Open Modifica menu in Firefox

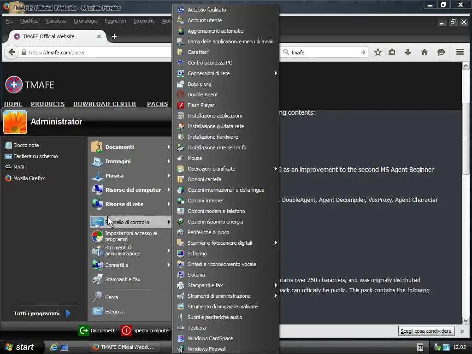click(29, 21)
